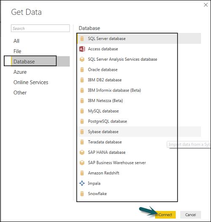211x222 pixels.
Task: Select 'SAP HANA database' text
Action: click(x=107, y=152)
